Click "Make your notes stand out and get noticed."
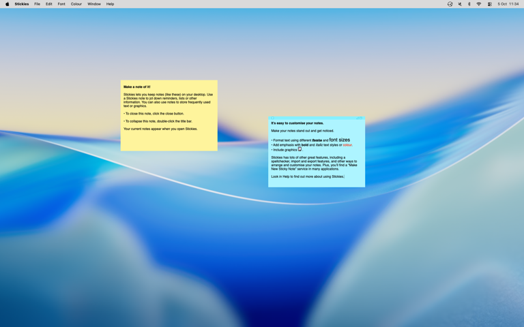524x327 pixels. pyautogui.click(x=302, y=131)
